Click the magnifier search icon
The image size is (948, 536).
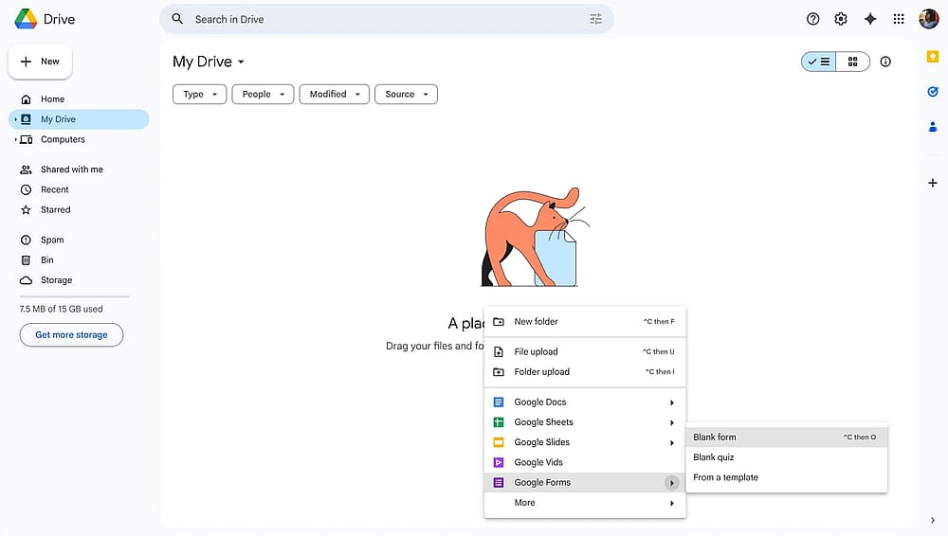[177, 19]
